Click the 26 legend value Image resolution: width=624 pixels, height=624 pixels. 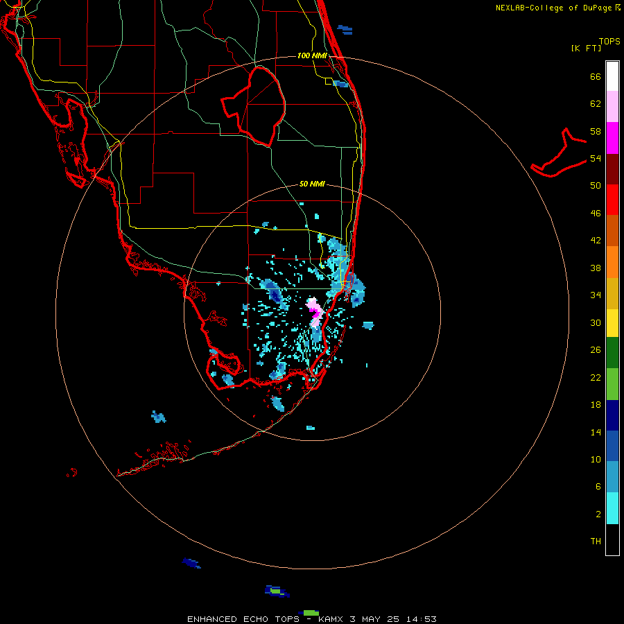click(596, 350)
